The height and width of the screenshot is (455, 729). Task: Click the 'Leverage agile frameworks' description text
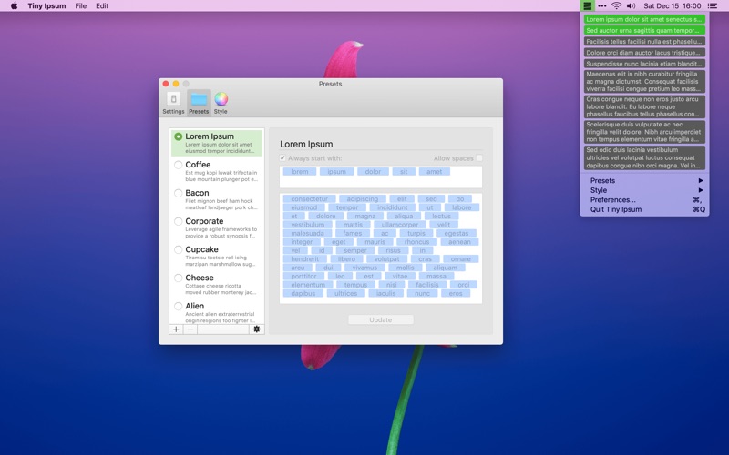(x=221, y=233)
